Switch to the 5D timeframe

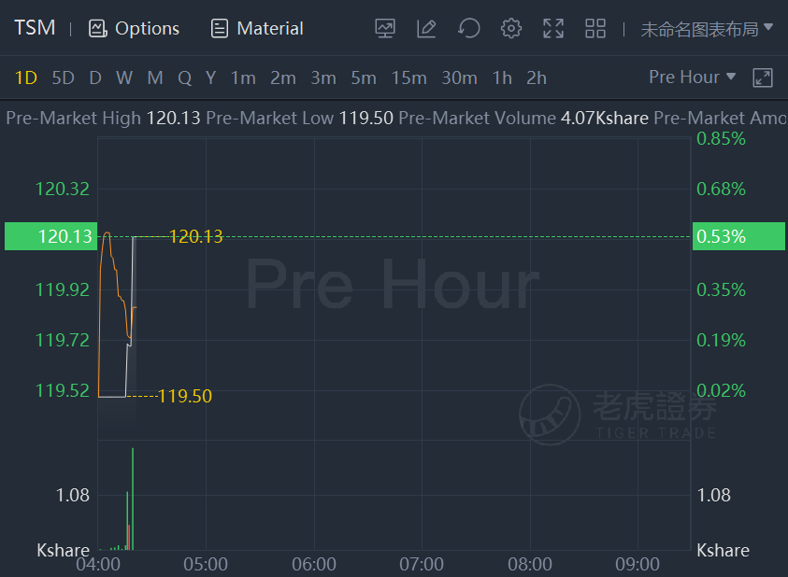coord(63,77)
